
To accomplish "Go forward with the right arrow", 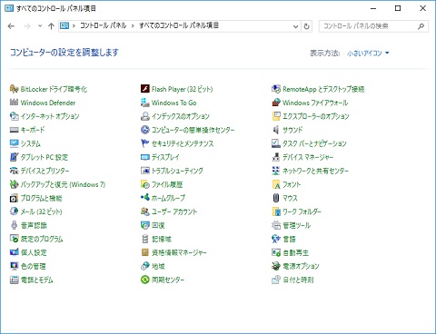I will click(27, 26).
